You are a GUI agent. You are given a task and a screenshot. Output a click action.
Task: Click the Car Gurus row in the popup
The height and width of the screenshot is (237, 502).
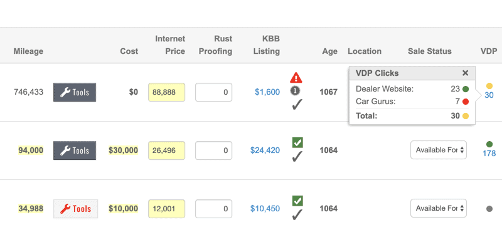tap(412, 102)
